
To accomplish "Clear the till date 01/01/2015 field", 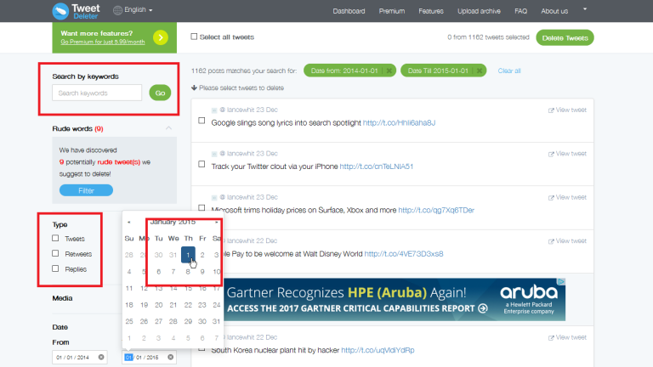I will click(170, 357).
